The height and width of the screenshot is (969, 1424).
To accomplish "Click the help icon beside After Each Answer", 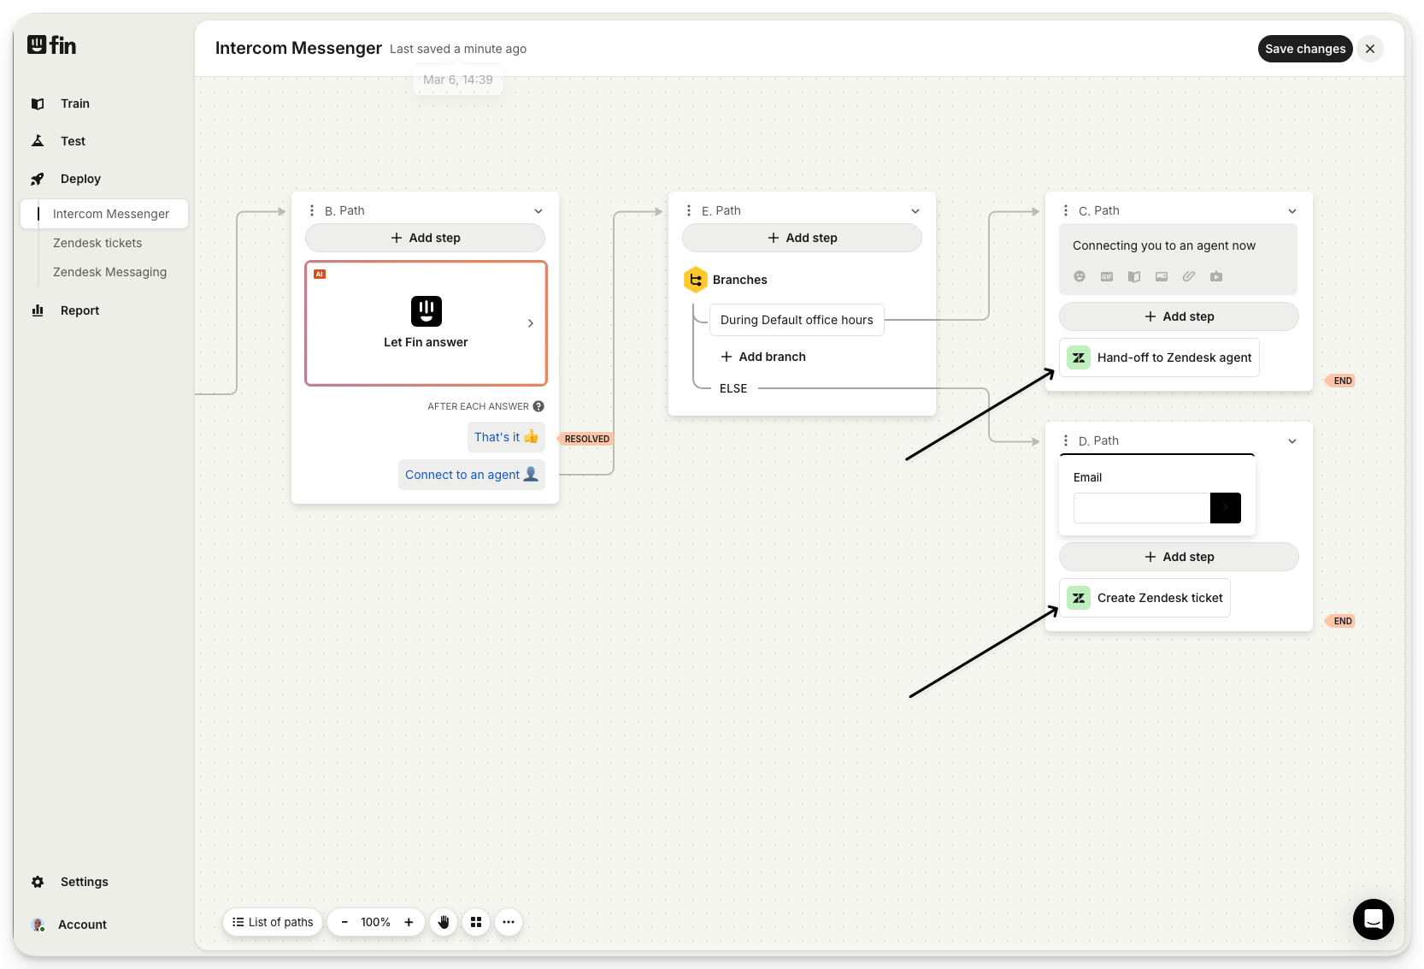I will [x=538, y=406].
